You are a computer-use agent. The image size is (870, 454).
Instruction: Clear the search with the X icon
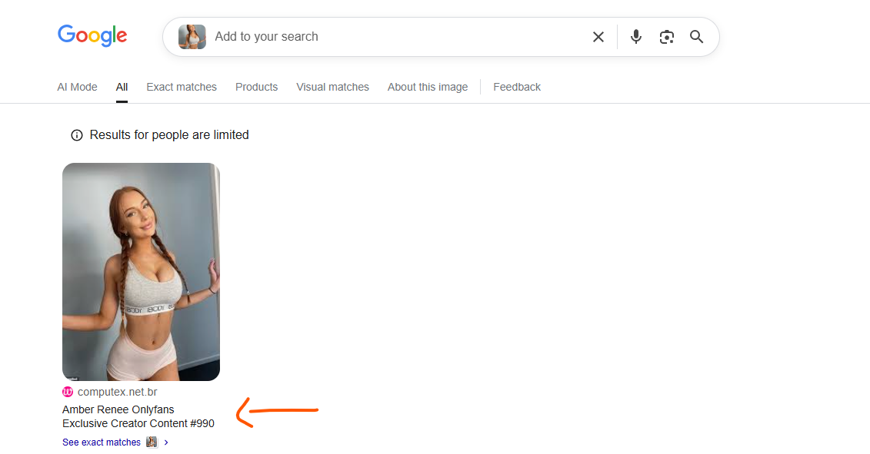point(598,37)
